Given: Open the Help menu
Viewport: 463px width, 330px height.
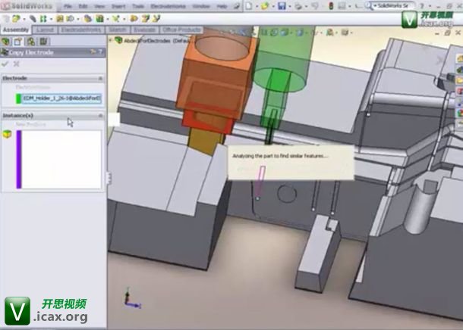Looking at the screenshot, I should click(x=222, y=6).
